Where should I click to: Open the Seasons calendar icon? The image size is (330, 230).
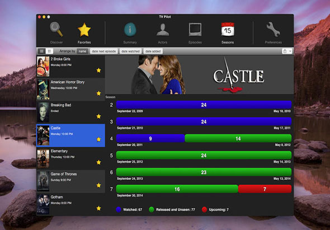(228, 30)
